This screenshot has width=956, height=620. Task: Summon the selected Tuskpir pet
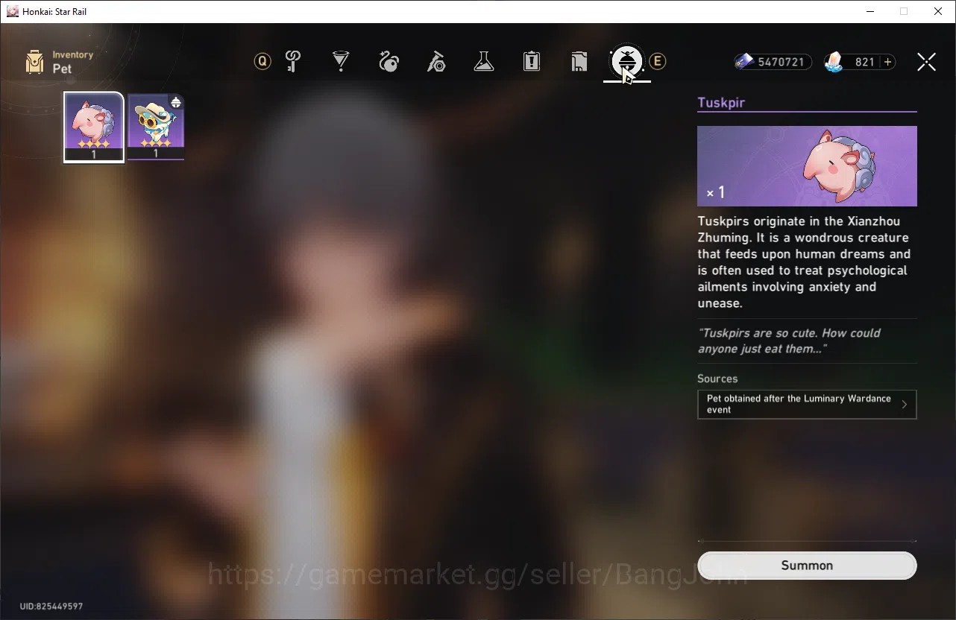coord(807,566)
